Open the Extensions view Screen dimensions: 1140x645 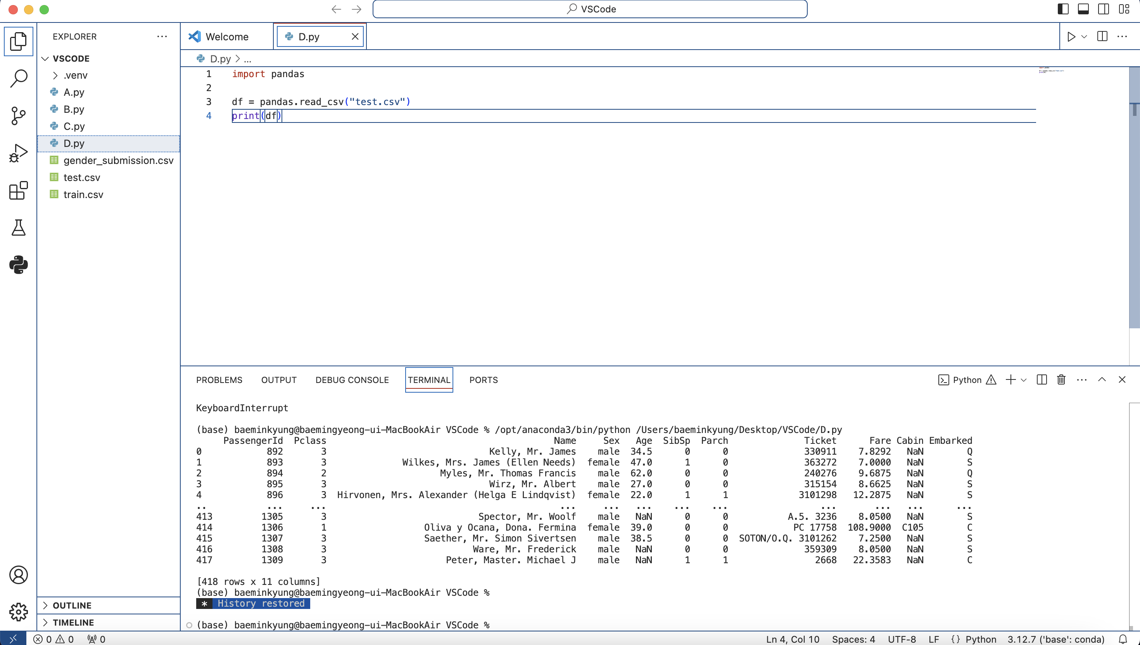point(18,190)
